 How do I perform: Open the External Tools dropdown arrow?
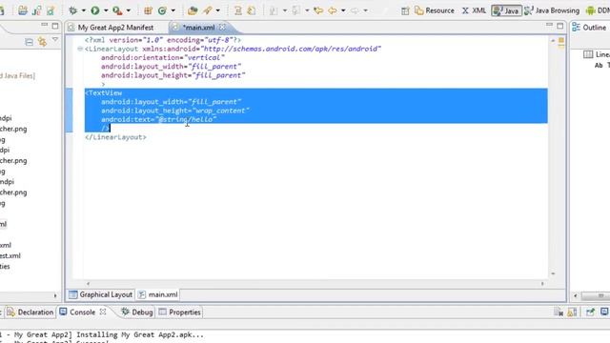129,10
